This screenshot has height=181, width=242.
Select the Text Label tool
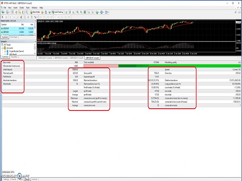tap(32, 17)
